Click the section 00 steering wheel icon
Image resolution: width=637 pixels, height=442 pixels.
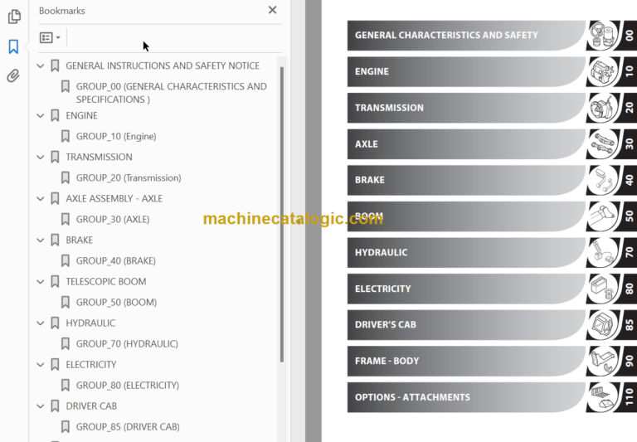point(603,36)
